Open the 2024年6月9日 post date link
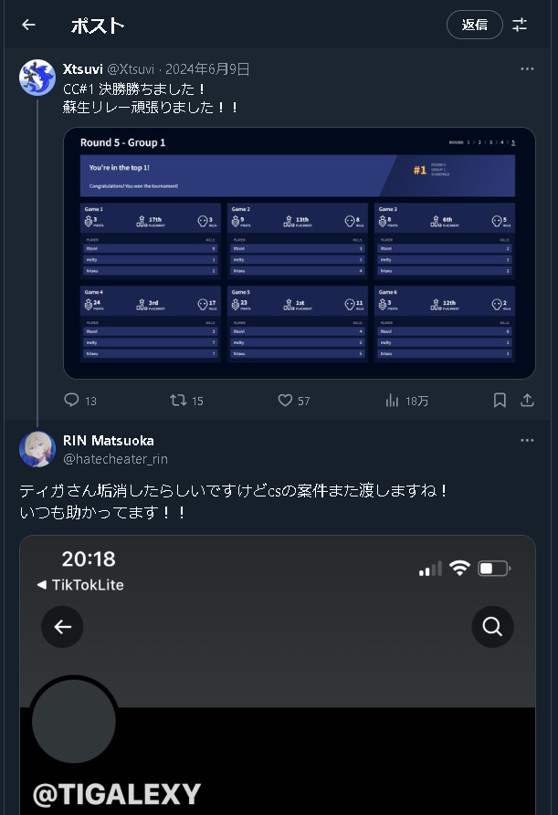Viewport: 558px width, 815px height. point(207,69)
